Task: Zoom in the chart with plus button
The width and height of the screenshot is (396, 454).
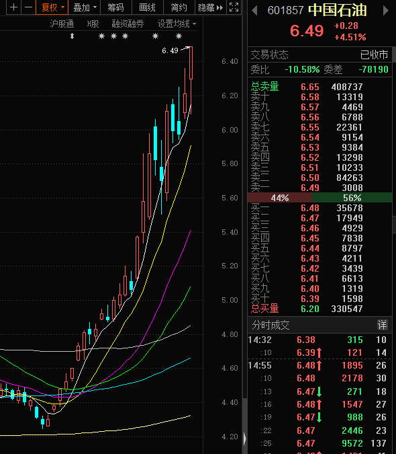Action: point(13,7)
